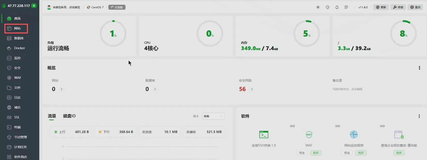Click the 内存 memory usage gauge
The image size is (427, 160).
point(306,33)
